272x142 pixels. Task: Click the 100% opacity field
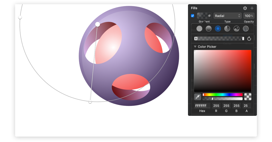[249, 16]
